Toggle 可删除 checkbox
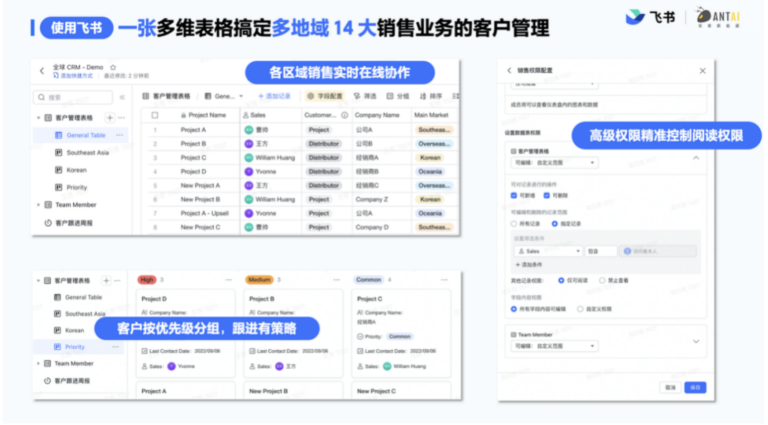The height and width of the screenshot is (425, 768). [547, 195]
